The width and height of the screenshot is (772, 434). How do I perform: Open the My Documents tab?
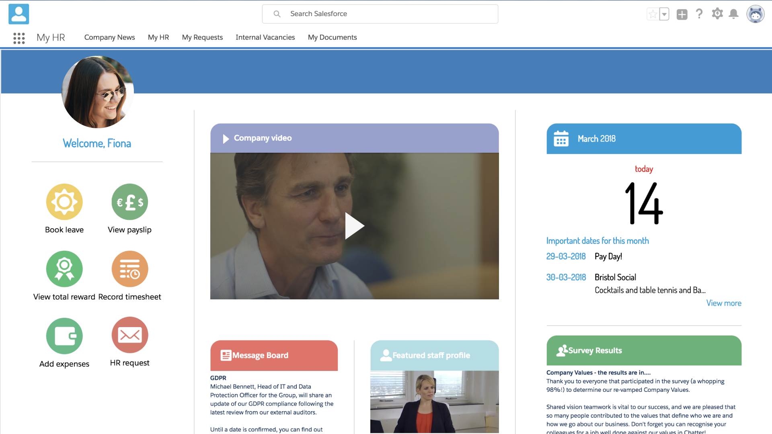pyautogui.click(x=332, y=37)
